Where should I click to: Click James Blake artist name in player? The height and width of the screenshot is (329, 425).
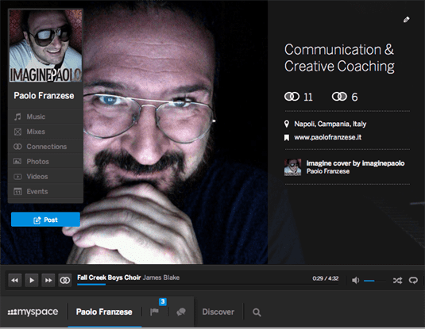161,277
